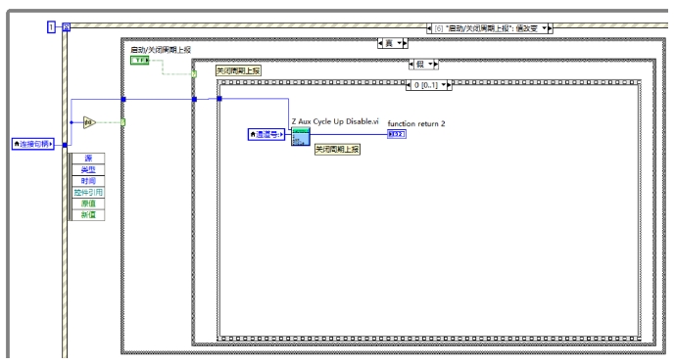Select the 启动/关闭周期上报 TF boolean terminal
The height and width of the screenshot is (364, 676).
pyautogui.click(x=140, y=61)
